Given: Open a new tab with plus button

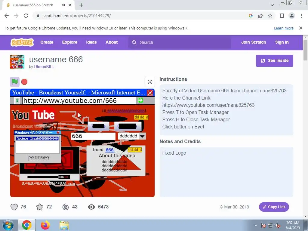Looking at the screenshot, I should pyautogui.click(x=81, y=5).
